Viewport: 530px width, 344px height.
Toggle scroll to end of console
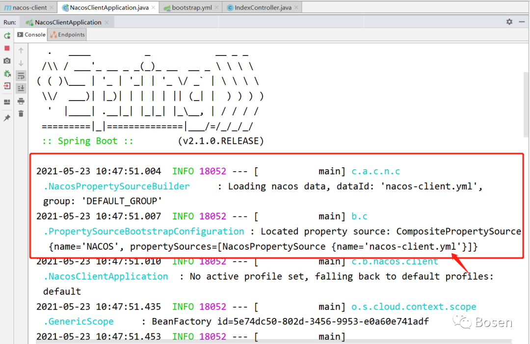pyautogui.click(x=21, y=88)
